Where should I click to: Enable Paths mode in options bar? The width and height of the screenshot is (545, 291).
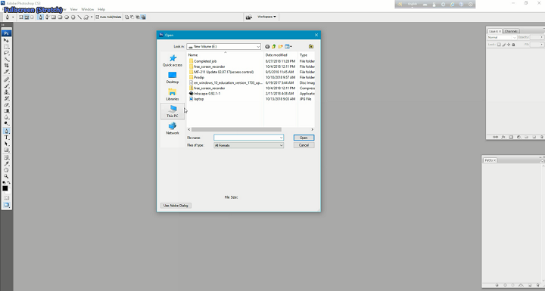pos(26,17)
